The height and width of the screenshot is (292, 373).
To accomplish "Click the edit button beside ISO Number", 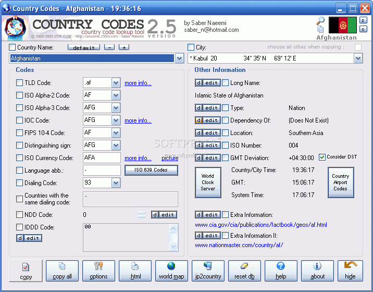I will [x=212, y=145].
